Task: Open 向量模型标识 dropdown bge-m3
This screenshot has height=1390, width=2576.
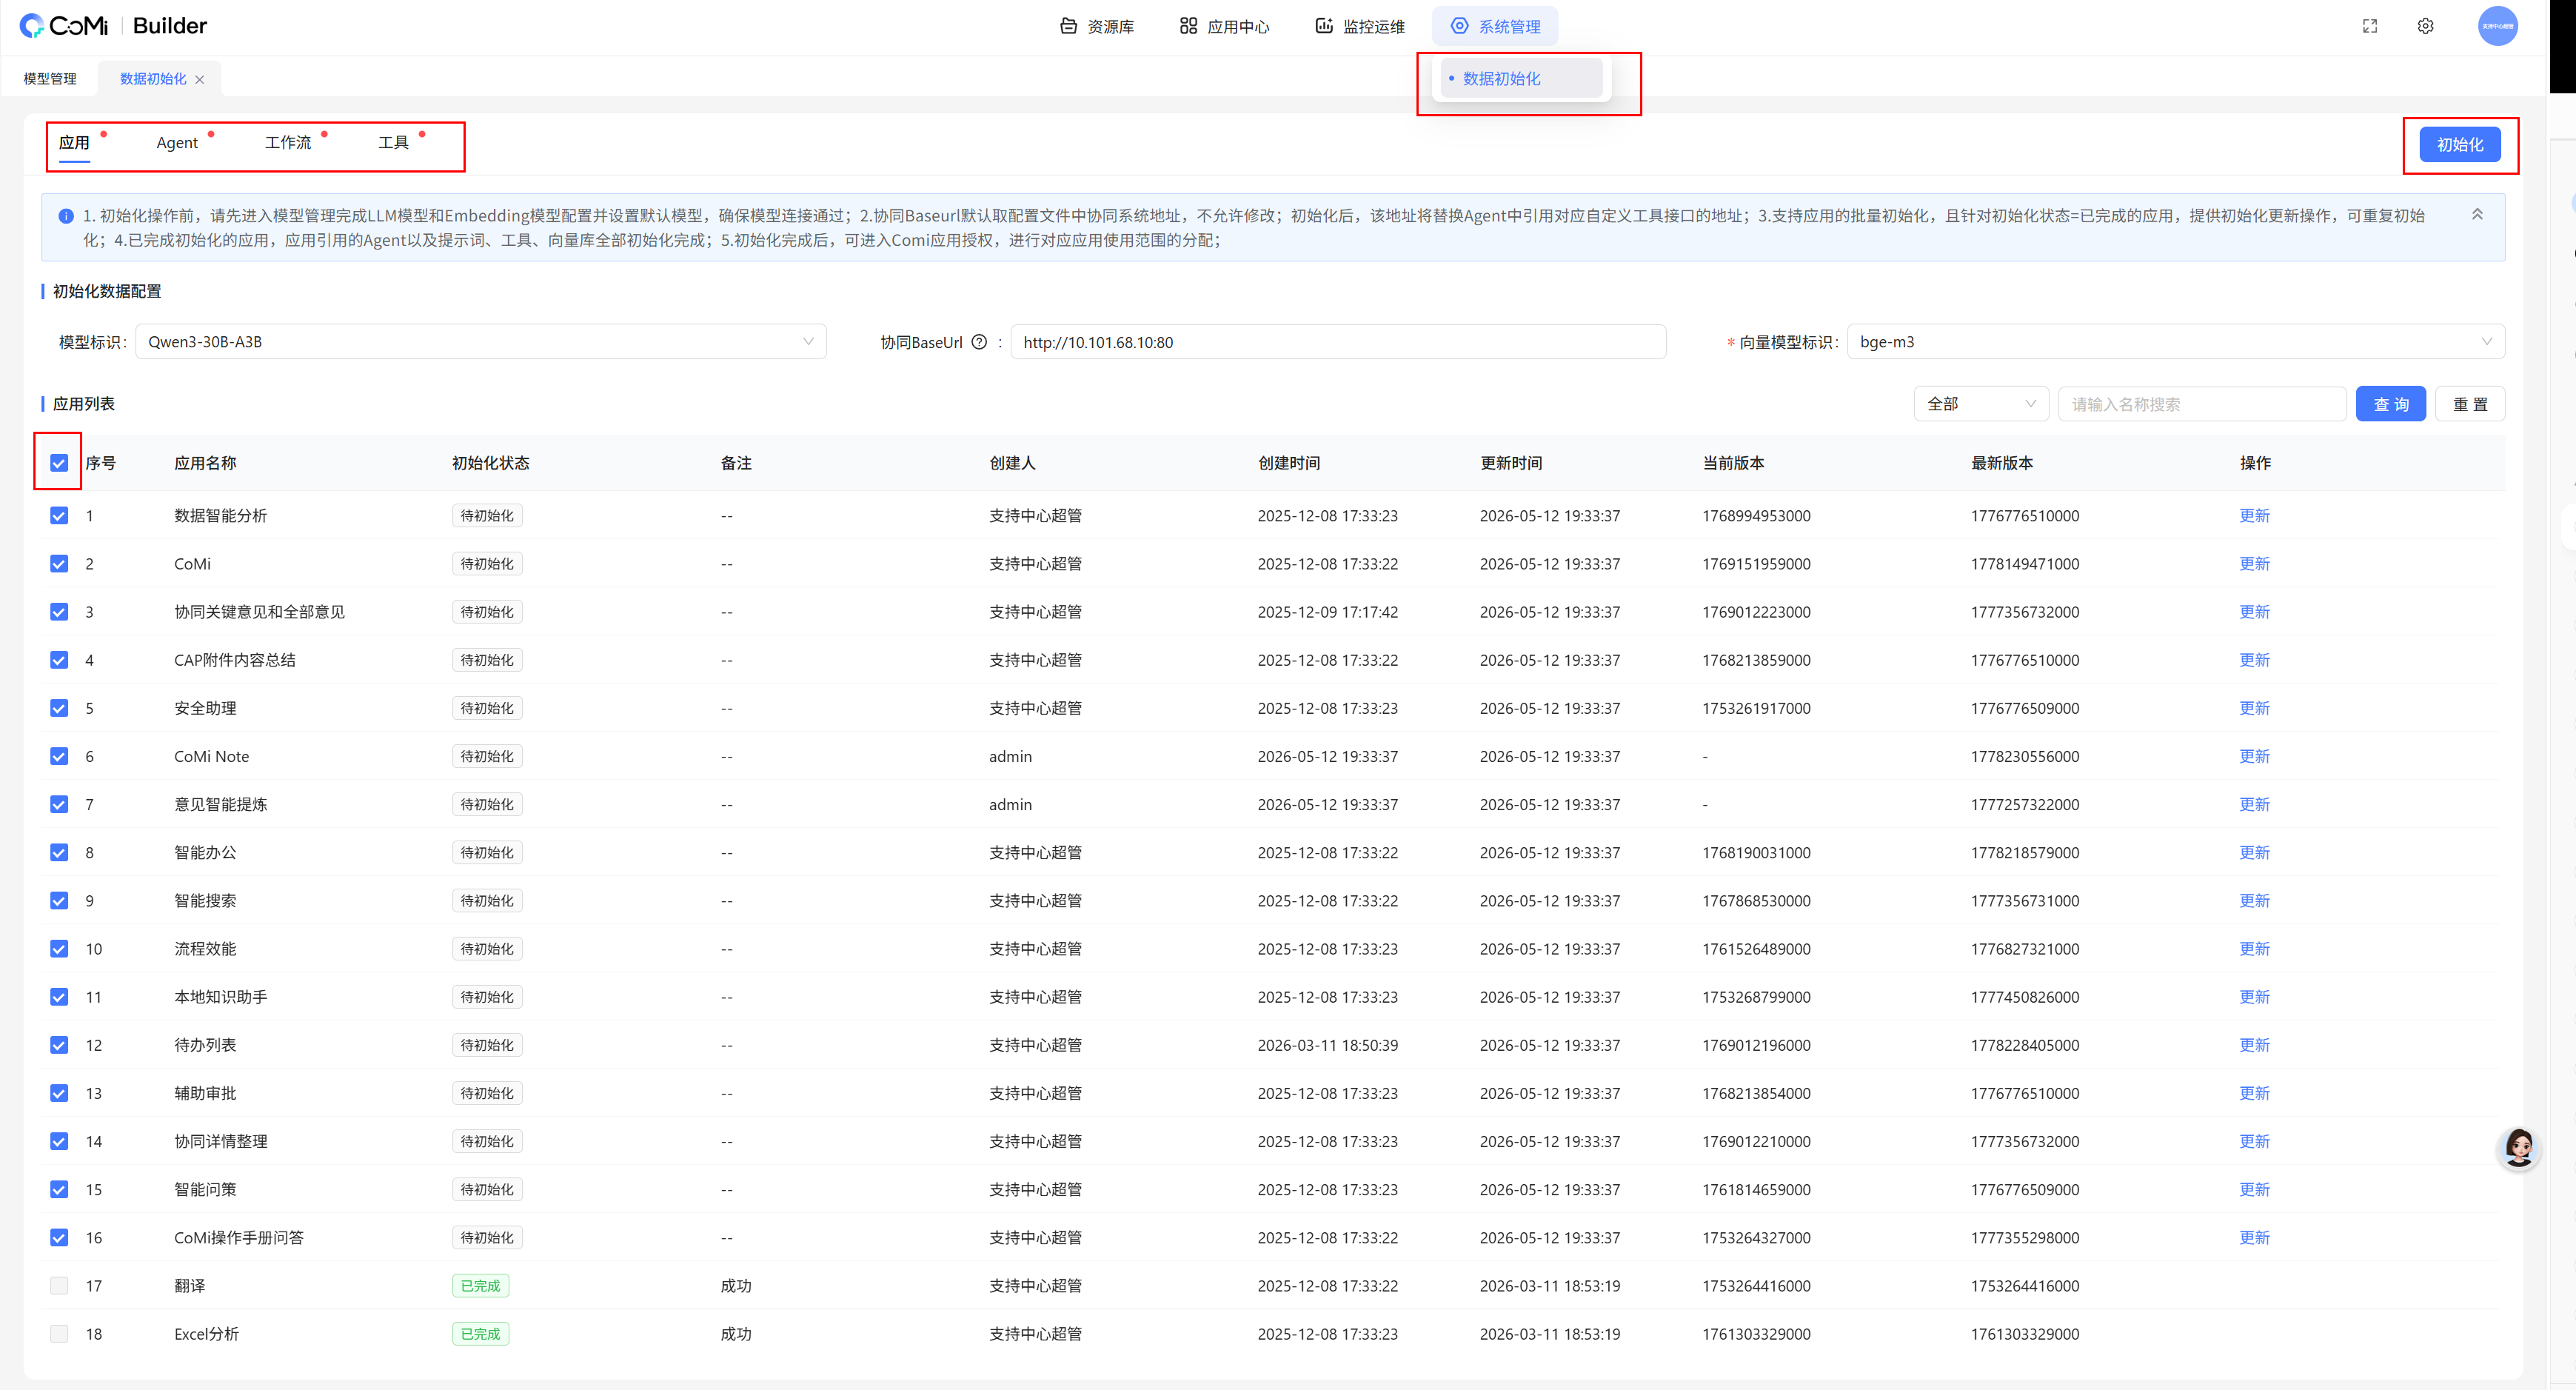Action: click(2175, 342)
